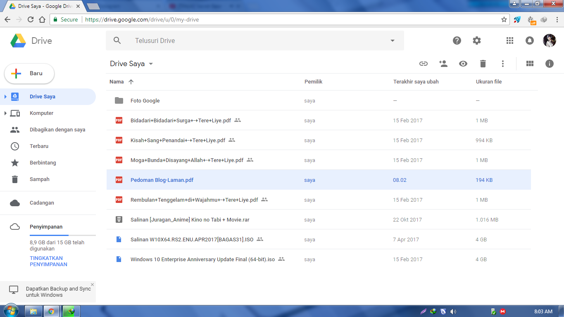Click the get shareable link icon
The height and width of the screenshot is (317, 564).
pyautogui.click(x=423, y=64)
